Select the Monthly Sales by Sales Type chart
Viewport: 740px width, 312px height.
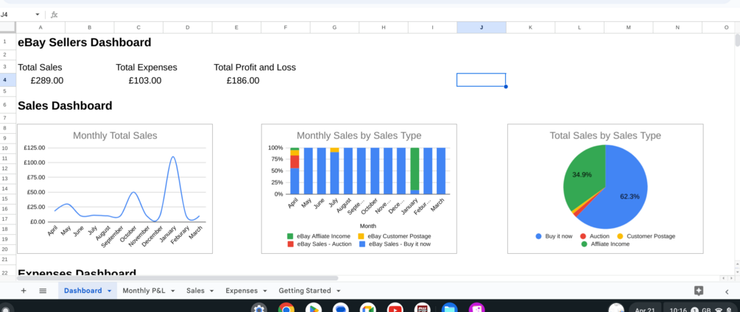click(x=359, y=188)
